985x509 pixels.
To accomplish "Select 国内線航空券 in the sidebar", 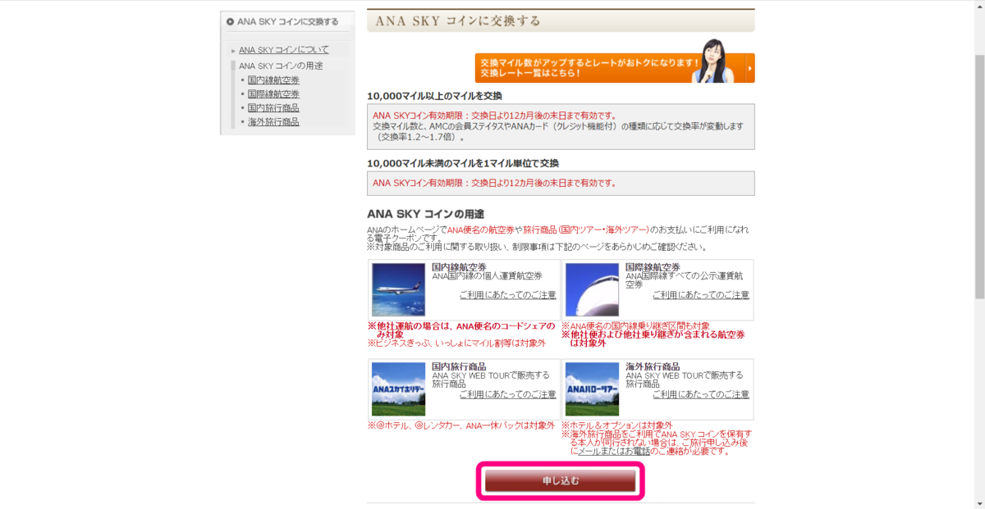I will (273, 80).
